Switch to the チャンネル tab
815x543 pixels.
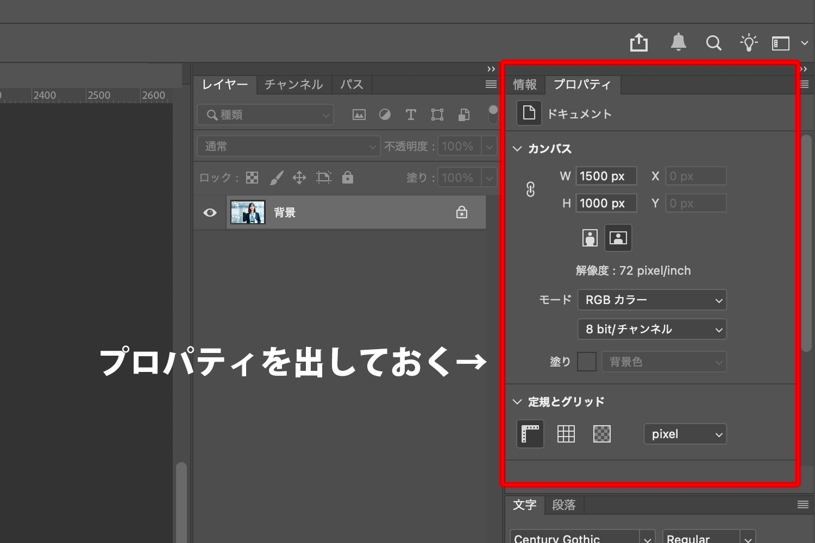tap(293, 85)
